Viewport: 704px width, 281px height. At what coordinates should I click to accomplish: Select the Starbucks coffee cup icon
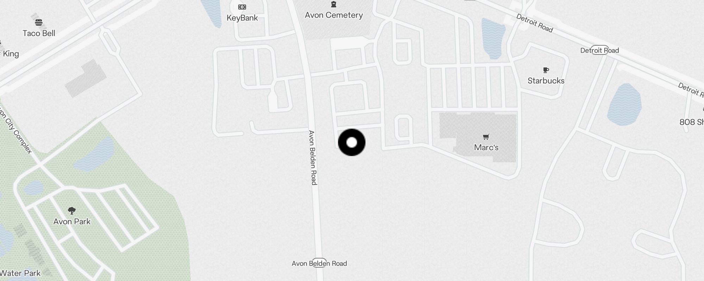(x=546, y=70)
